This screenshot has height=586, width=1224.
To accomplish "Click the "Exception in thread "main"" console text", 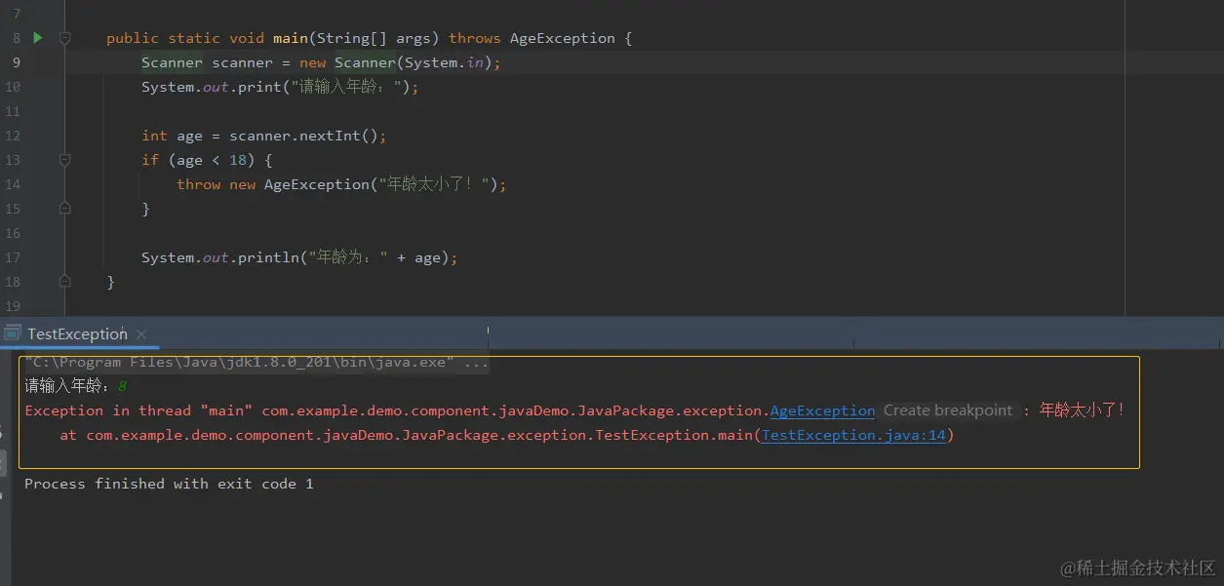I will pos(138,410).
